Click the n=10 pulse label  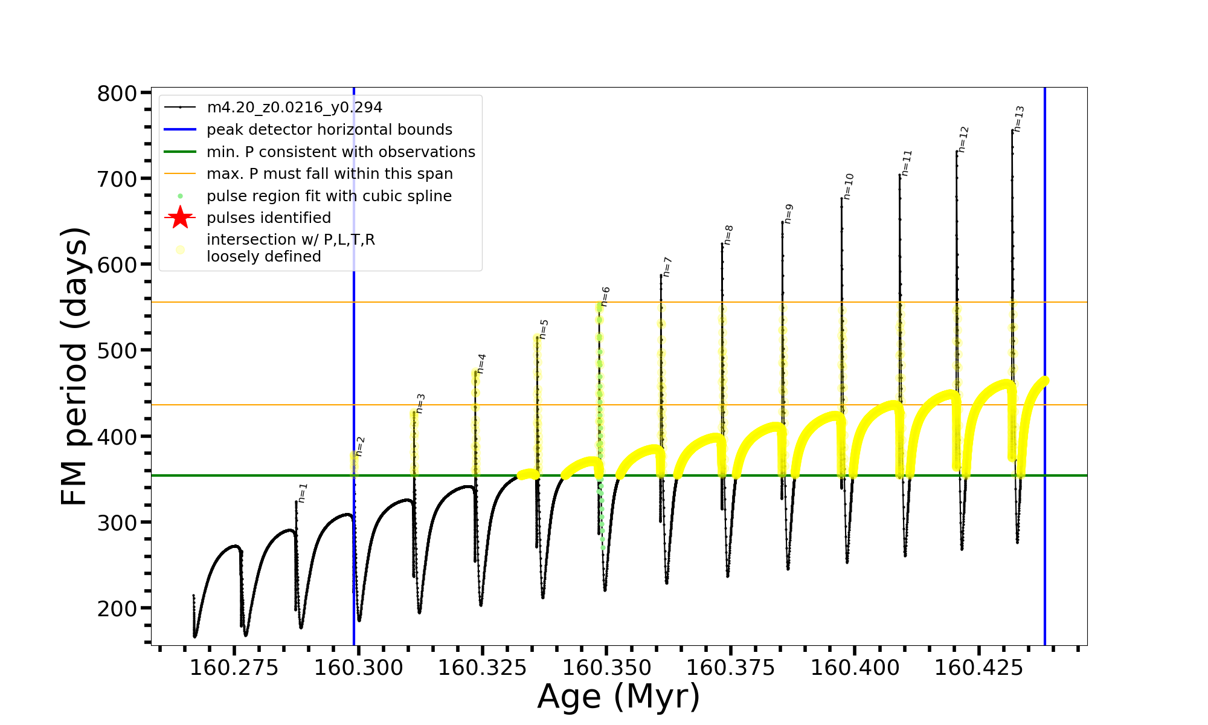click(x=848, y=186)
